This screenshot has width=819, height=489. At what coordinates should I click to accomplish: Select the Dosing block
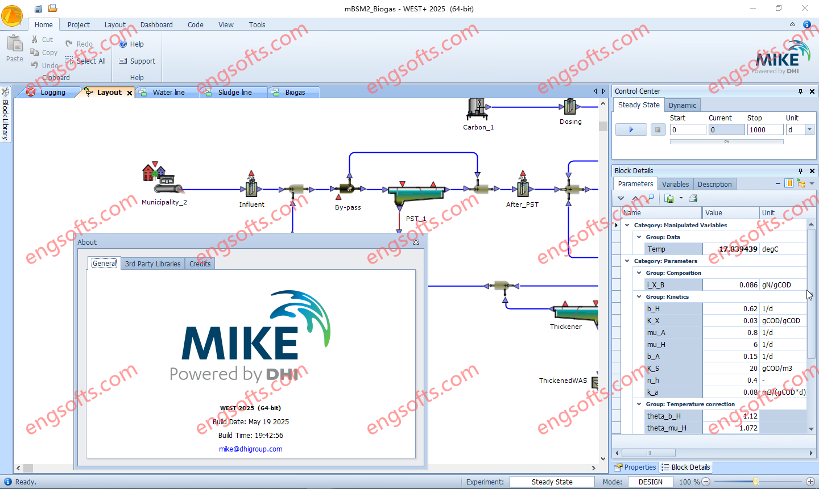pyautogui.click(x=570, y=106)
